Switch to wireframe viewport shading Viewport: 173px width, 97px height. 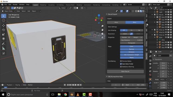pos(136,11)
